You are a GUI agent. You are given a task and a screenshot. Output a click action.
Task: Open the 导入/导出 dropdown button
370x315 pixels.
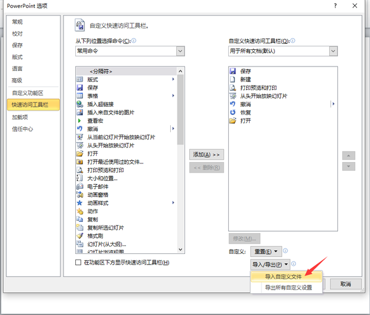270,264
